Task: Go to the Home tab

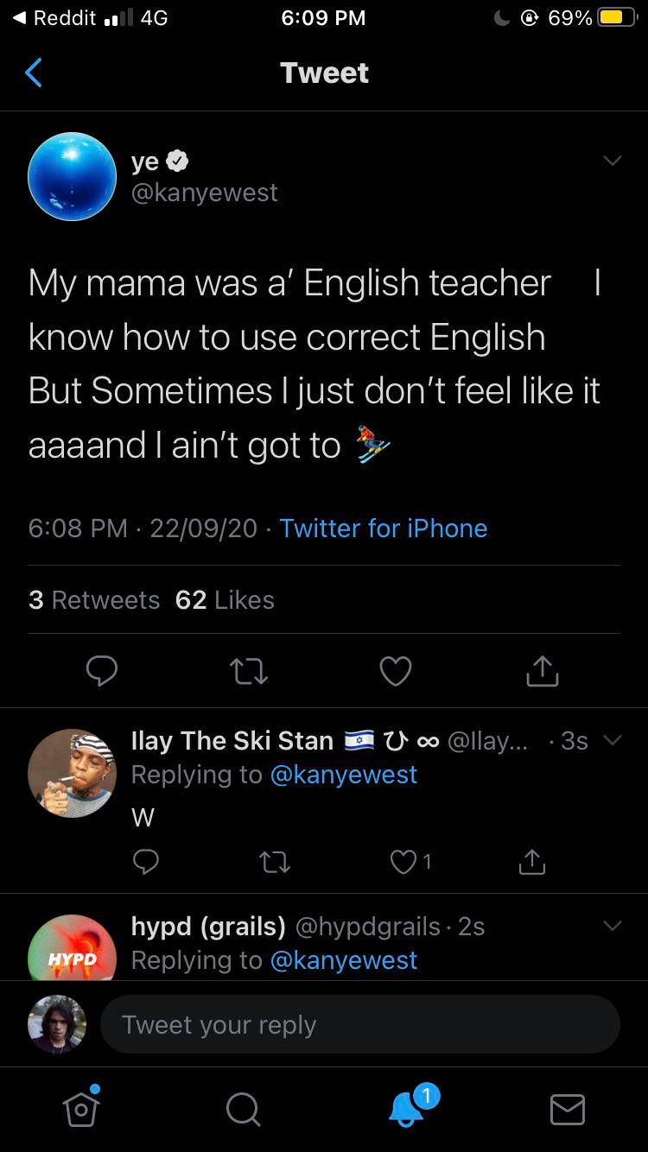Action: 81,1109
